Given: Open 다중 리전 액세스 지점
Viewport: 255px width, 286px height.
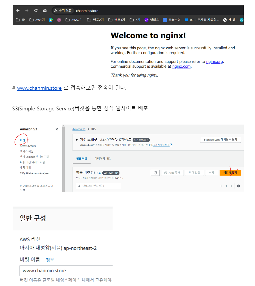Looking at the screenshot, I should coord(32,162).
